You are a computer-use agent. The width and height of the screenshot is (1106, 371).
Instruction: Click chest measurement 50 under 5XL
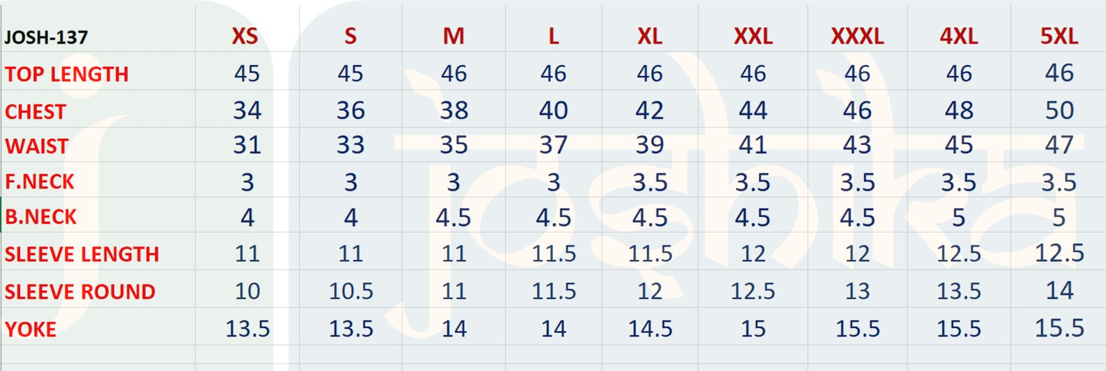point(1059,111)
